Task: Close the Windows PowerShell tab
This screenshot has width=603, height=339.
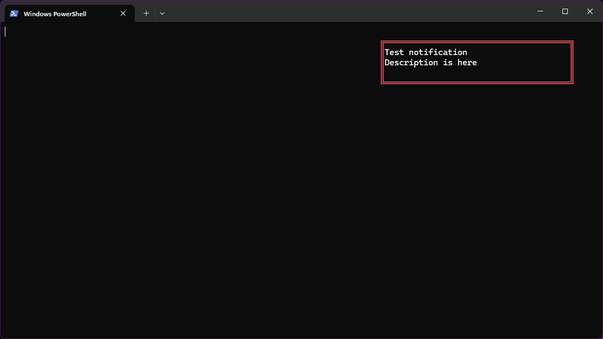Action: (x=123, y=13)
